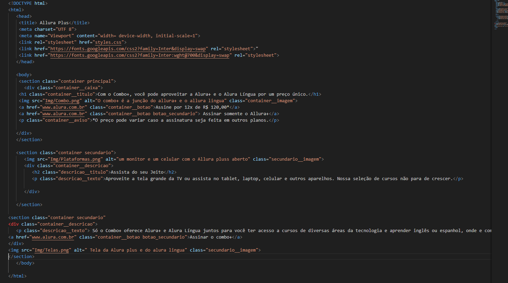508x283 pixels.
Task: Click the opening <body> tag
Action: (x=24, y=75)
